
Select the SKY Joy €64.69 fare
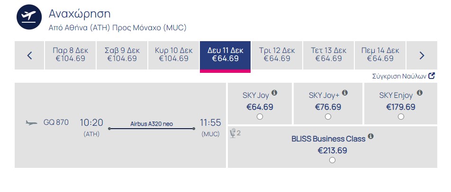pyautogui.click(x=260, y=116)
